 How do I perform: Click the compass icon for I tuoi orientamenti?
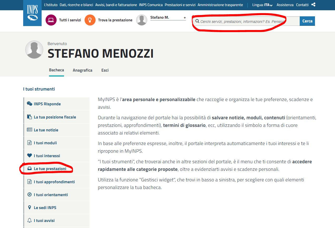pos(29,195)
